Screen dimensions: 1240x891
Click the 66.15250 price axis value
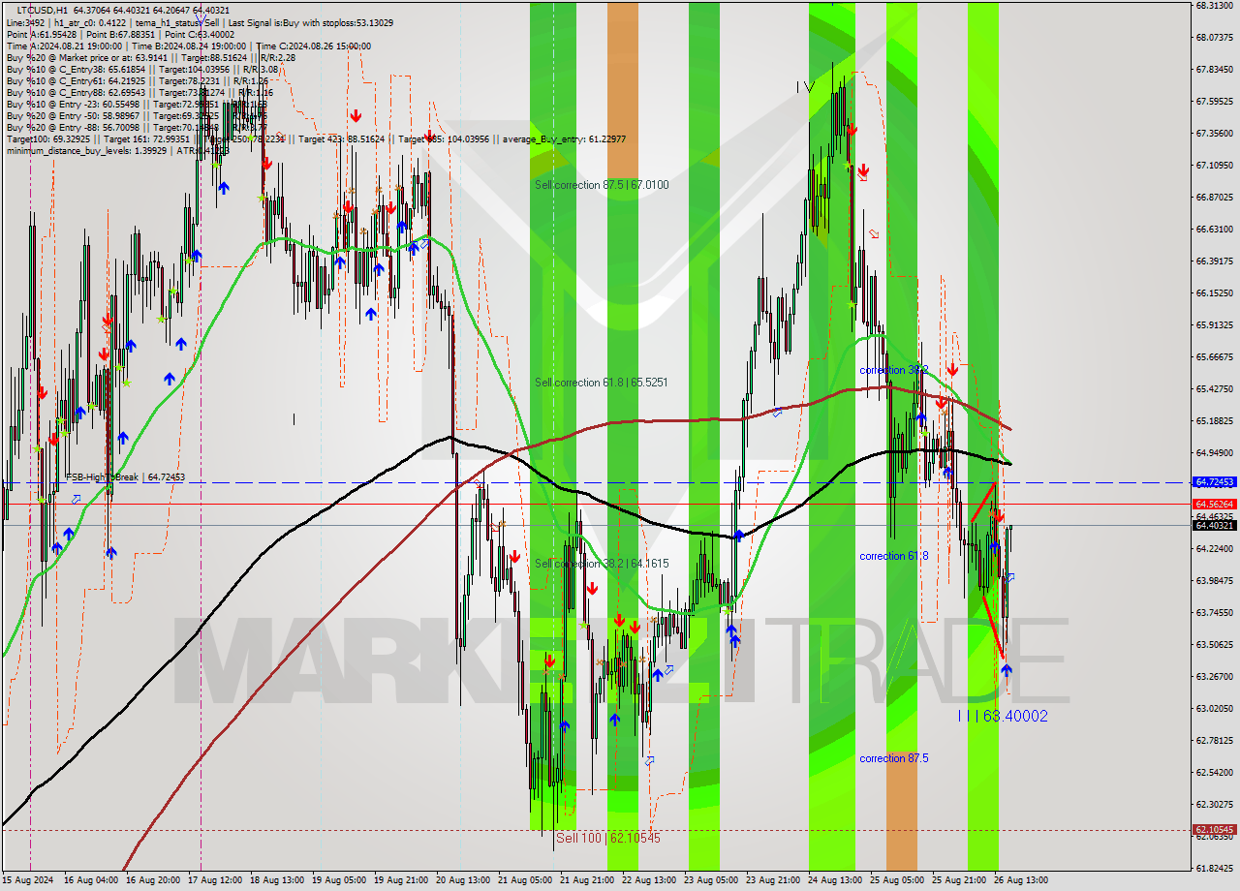pos(1215,292)
